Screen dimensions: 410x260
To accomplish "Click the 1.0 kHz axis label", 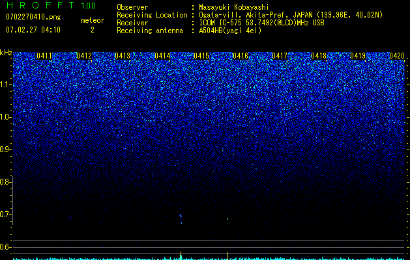I will click(x=5, y=117).
